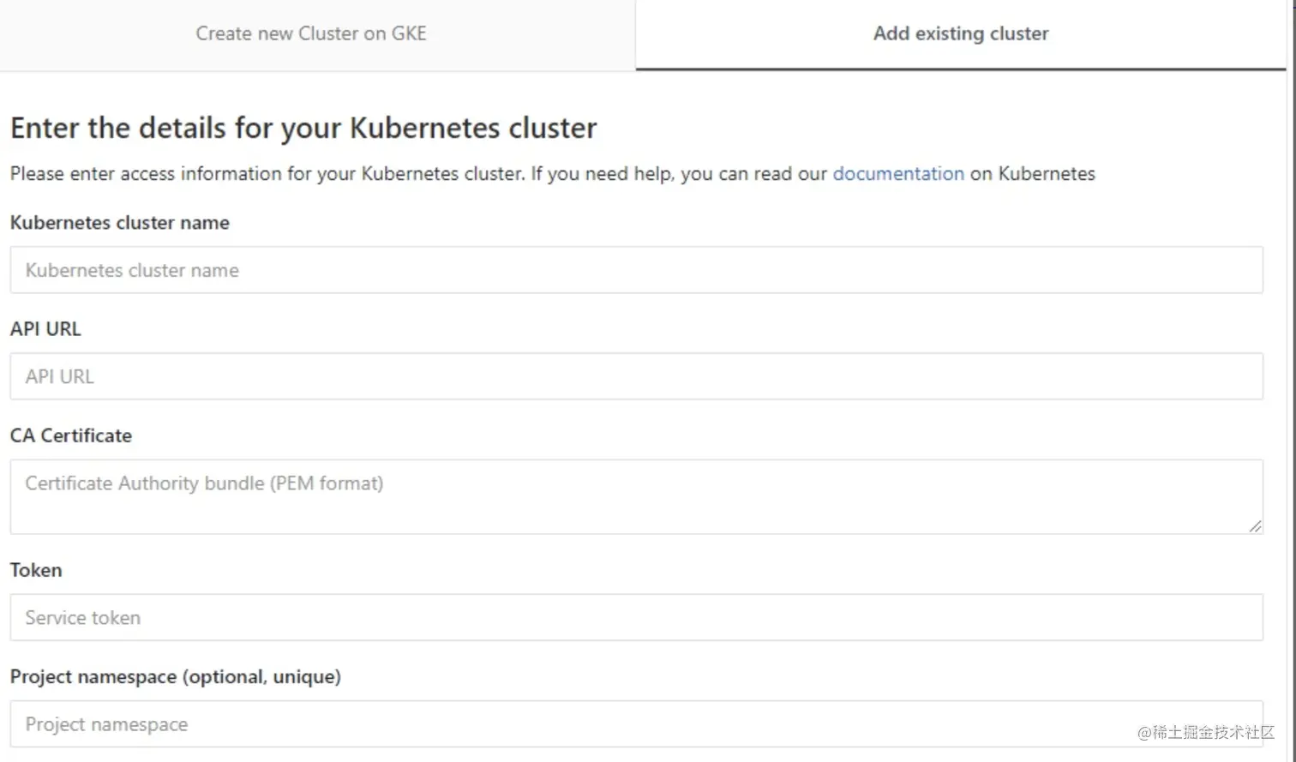Click the watermark text in the bottom-right corner
Screen dimensions: 1296x762
[1206, 732]
